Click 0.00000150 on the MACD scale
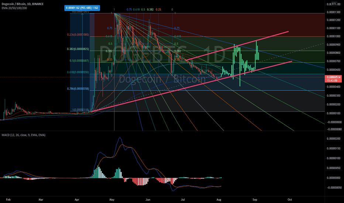The width and height of the screenshot is (344, 203). (x=334, y=148)
